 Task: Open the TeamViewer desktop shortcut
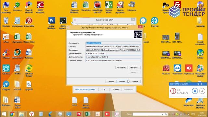177,70
